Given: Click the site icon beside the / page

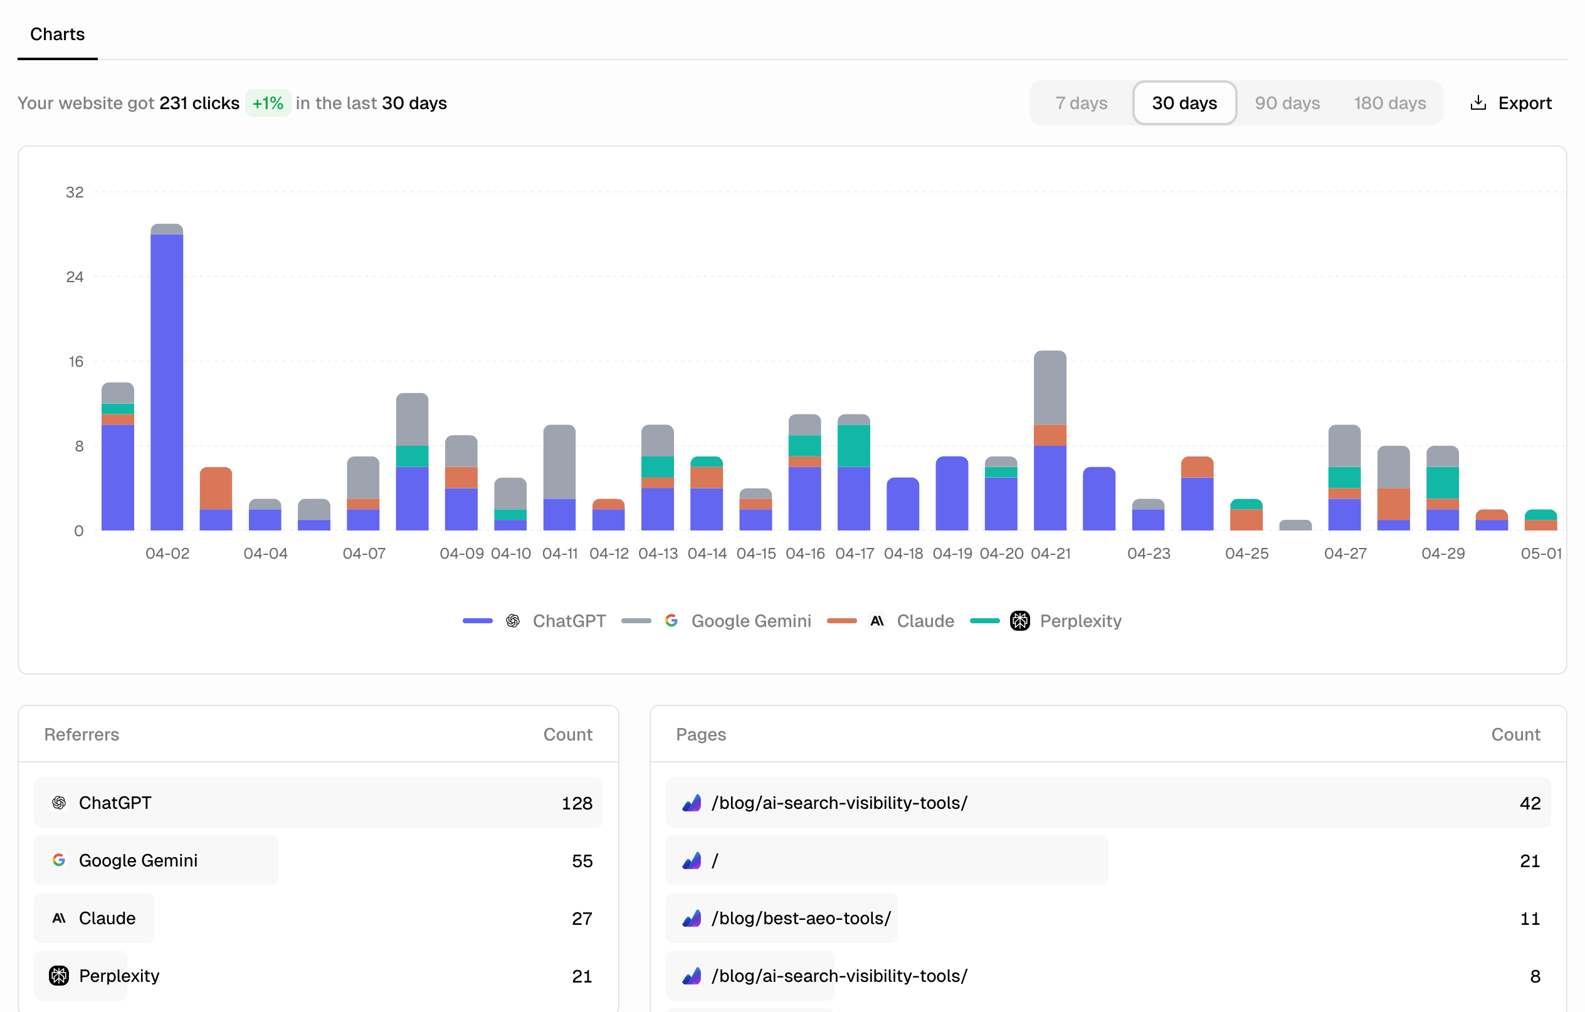Looking at the screenshot, I should point(692,860).
